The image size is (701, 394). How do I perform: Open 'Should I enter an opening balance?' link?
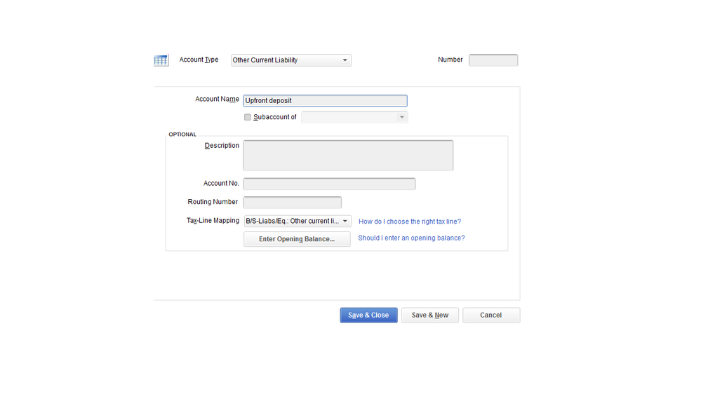(411, 238)
